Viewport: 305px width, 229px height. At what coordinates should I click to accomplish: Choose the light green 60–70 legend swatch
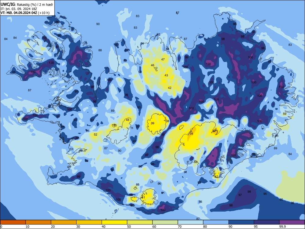pos(165,222)
